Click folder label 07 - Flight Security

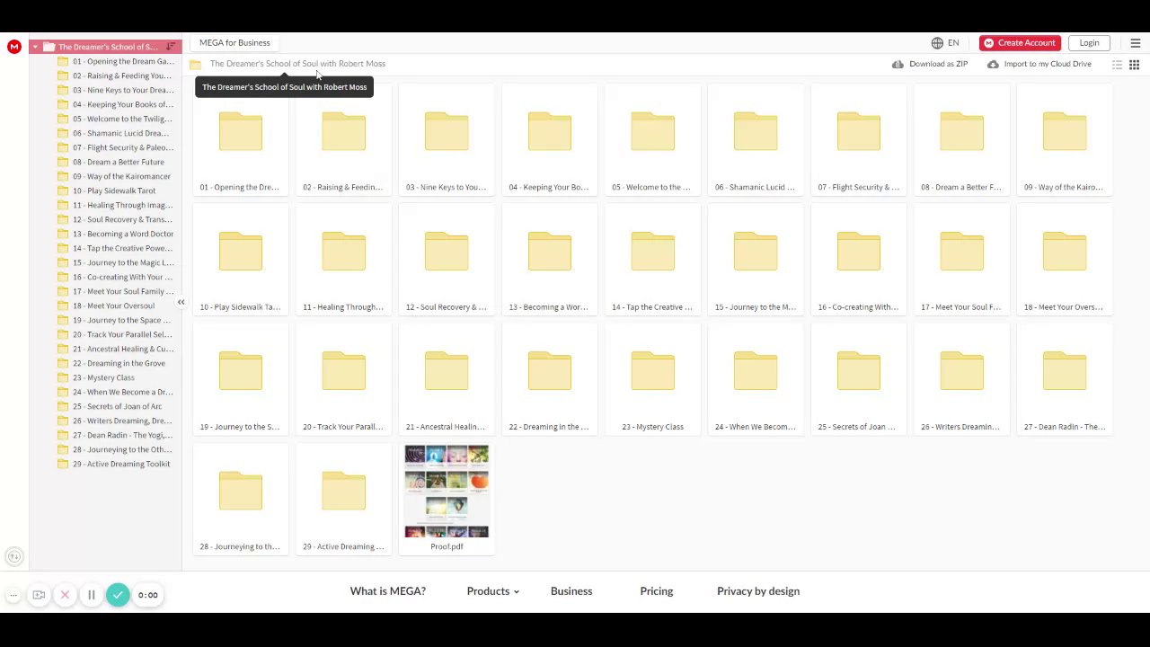pos(858,187)
